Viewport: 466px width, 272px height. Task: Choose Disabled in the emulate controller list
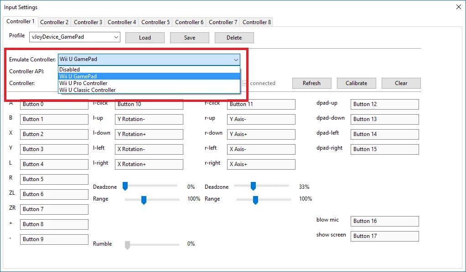pyautogui.click(x=149, y=70)
